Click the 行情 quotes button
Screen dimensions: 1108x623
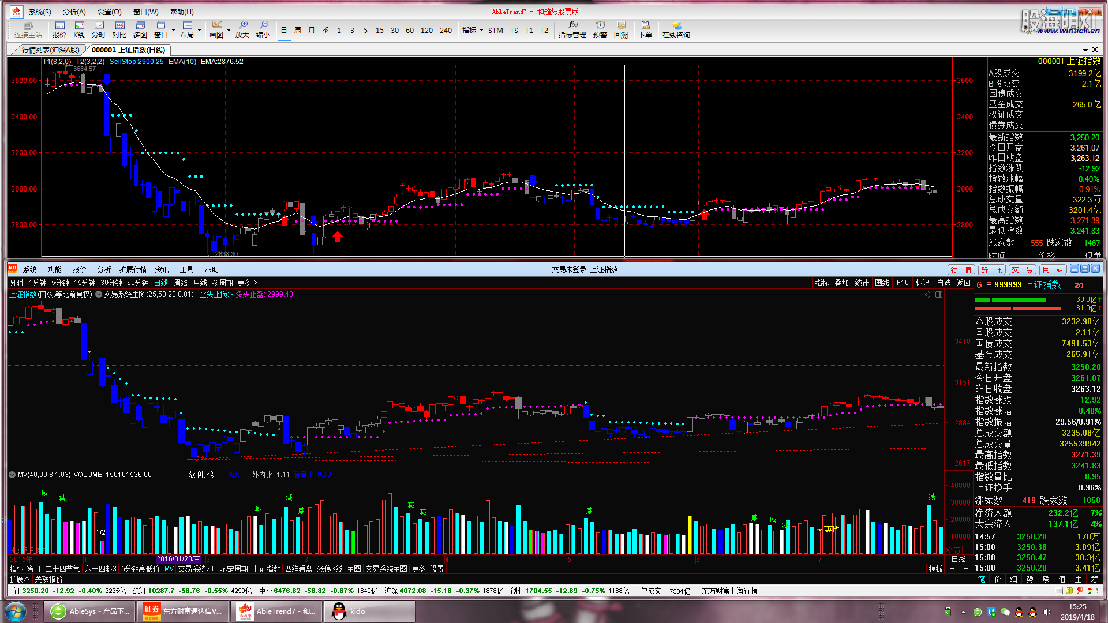coord(961,269)
